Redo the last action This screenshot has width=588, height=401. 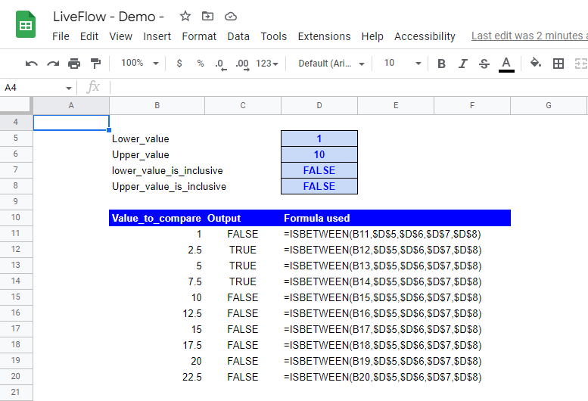[x=53, y=64]
